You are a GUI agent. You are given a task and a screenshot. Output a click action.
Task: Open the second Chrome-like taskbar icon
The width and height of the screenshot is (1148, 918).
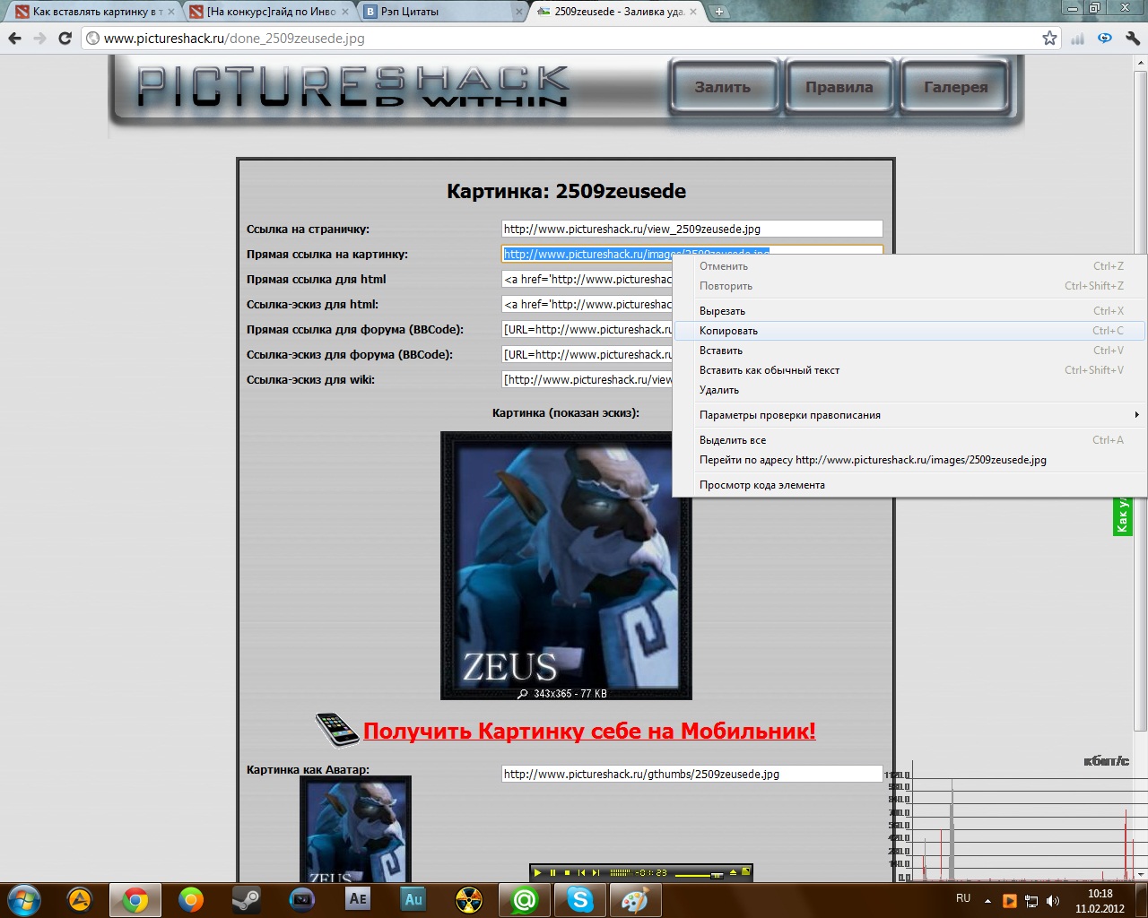coord(191,899)
